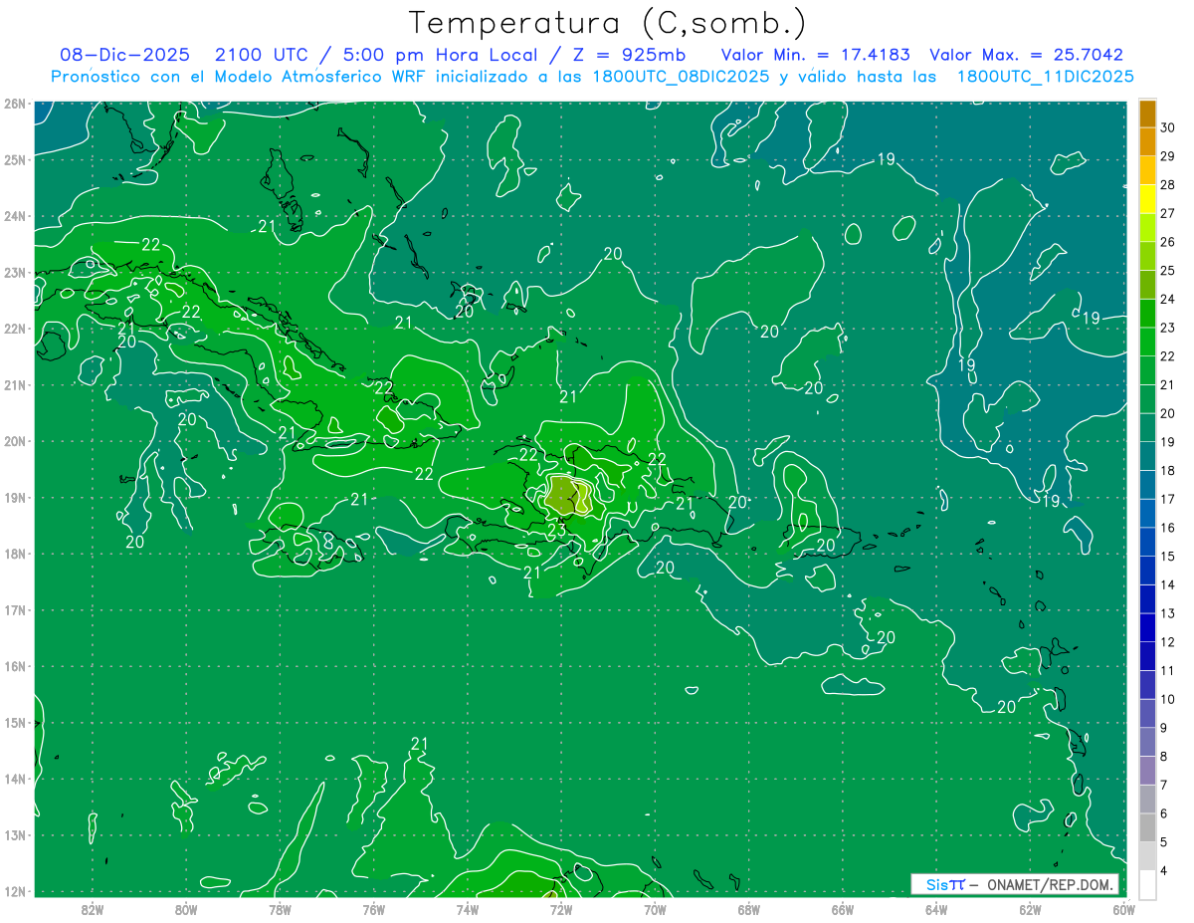Click the topmost brown swatch in the color scale
Viewport: 1194px width, 923px height.
(x=1147, y=113)
